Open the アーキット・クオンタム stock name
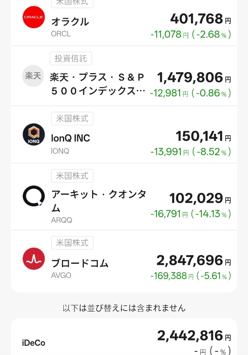This screenshot has width=248, height=355. pos(98,201)
